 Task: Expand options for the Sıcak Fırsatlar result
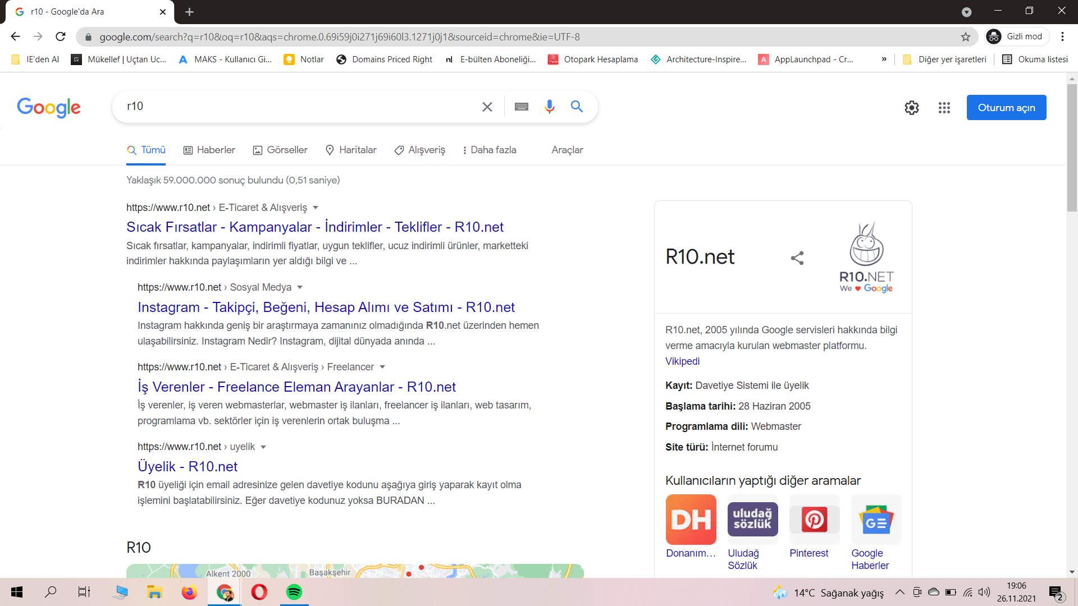click(316, 208)
